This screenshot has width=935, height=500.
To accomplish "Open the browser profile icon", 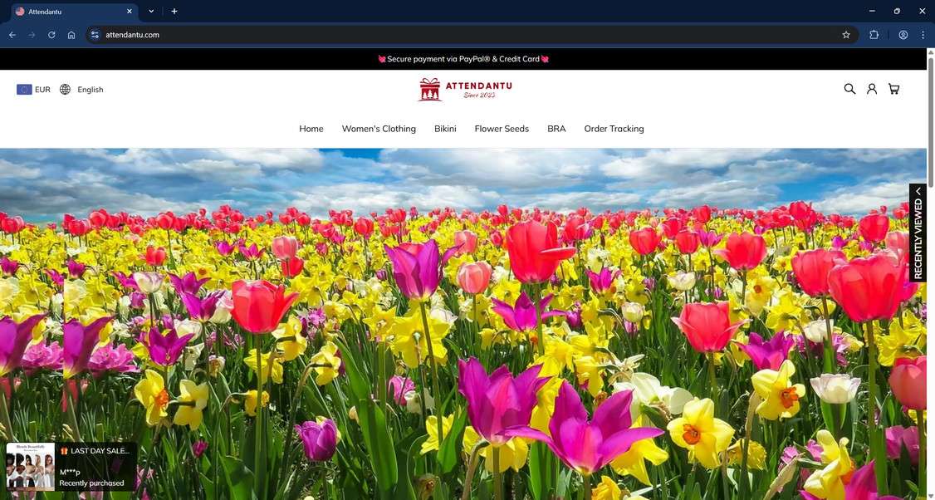I will 903,35.
